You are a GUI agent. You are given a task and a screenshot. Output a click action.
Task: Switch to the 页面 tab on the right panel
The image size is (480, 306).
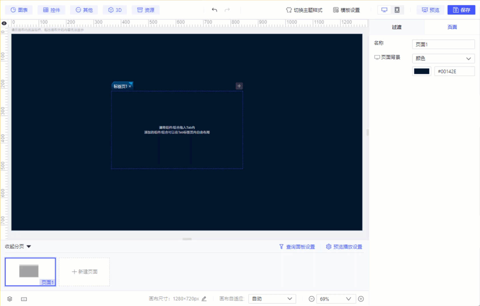click(x=452, y=27)
